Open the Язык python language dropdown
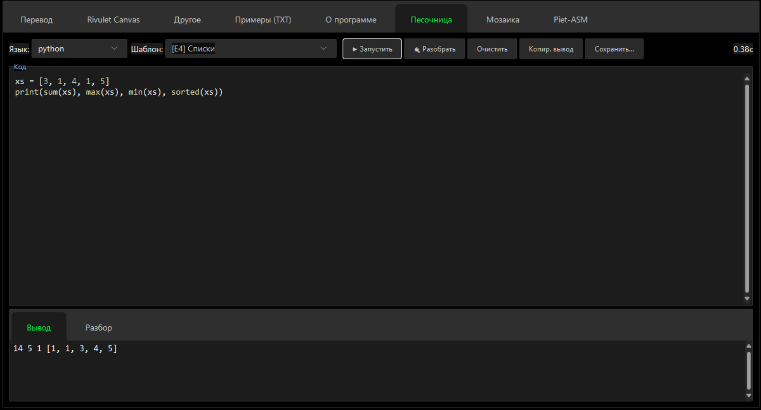 click(79, 49)
